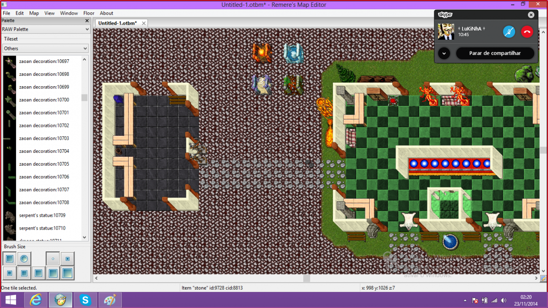Choose the smallest single-dot brush size
Screen dimensions: 548x308
click(53, 259)
